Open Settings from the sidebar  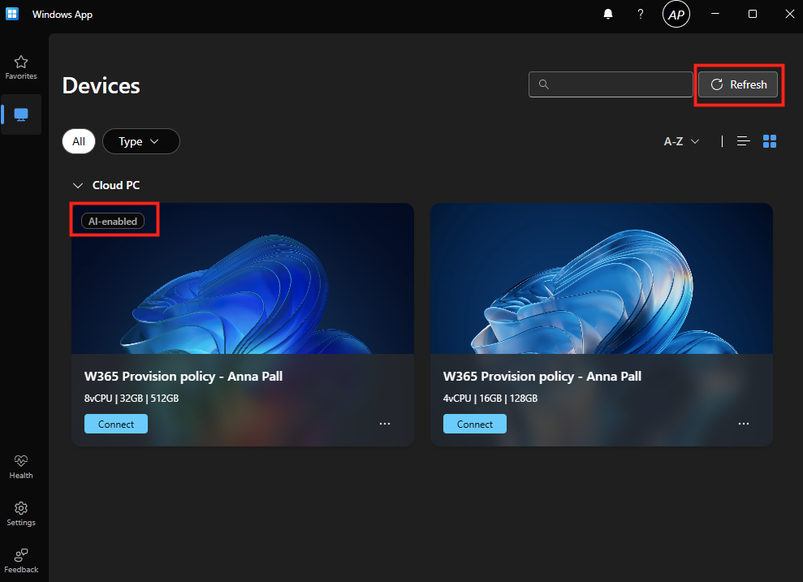(21, 514)
